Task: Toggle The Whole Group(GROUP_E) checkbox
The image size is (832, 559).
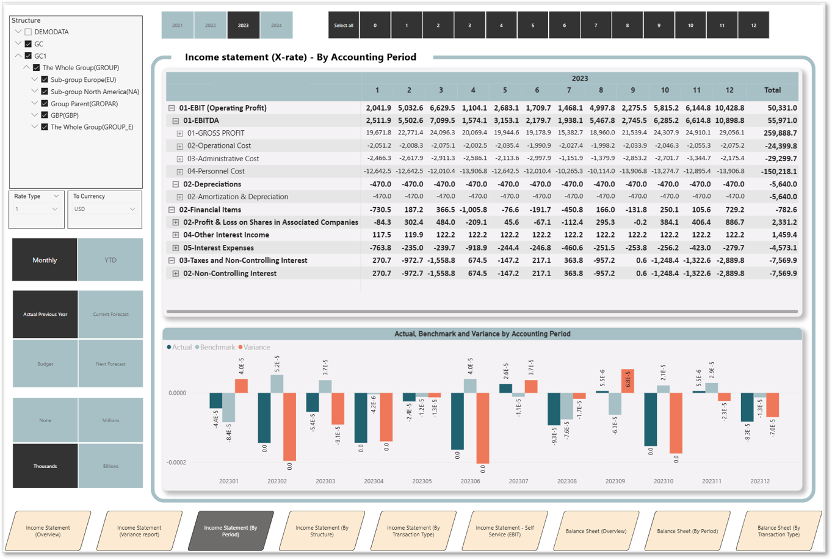Action: pyautogui.click(x=45, y=127)
